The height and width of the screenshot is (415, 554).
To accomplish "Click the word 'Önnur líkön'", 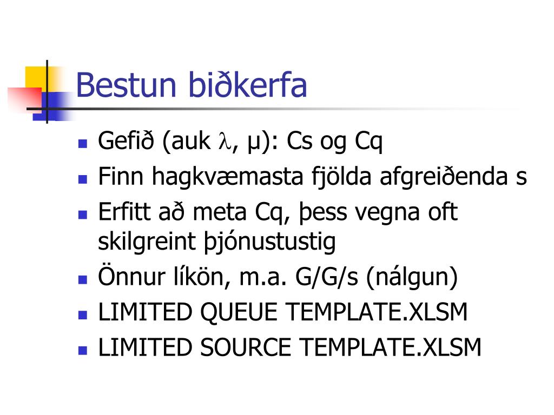I will point(161,276).
